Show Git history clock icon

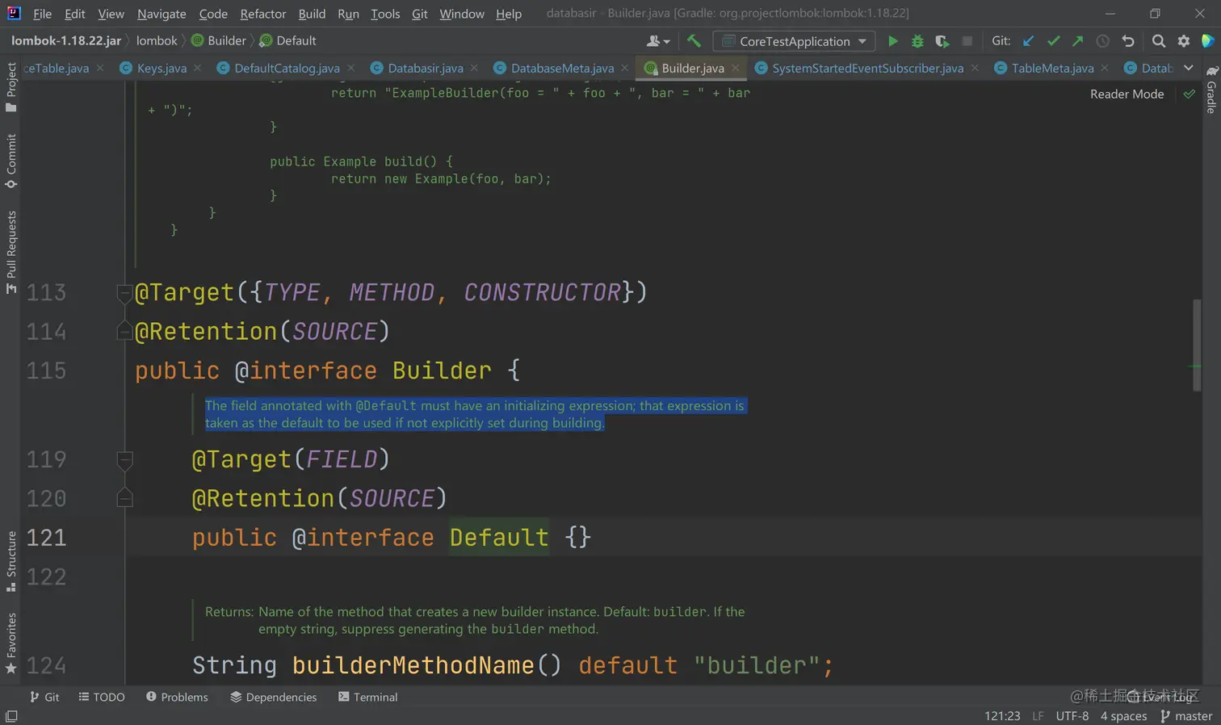1102,41
